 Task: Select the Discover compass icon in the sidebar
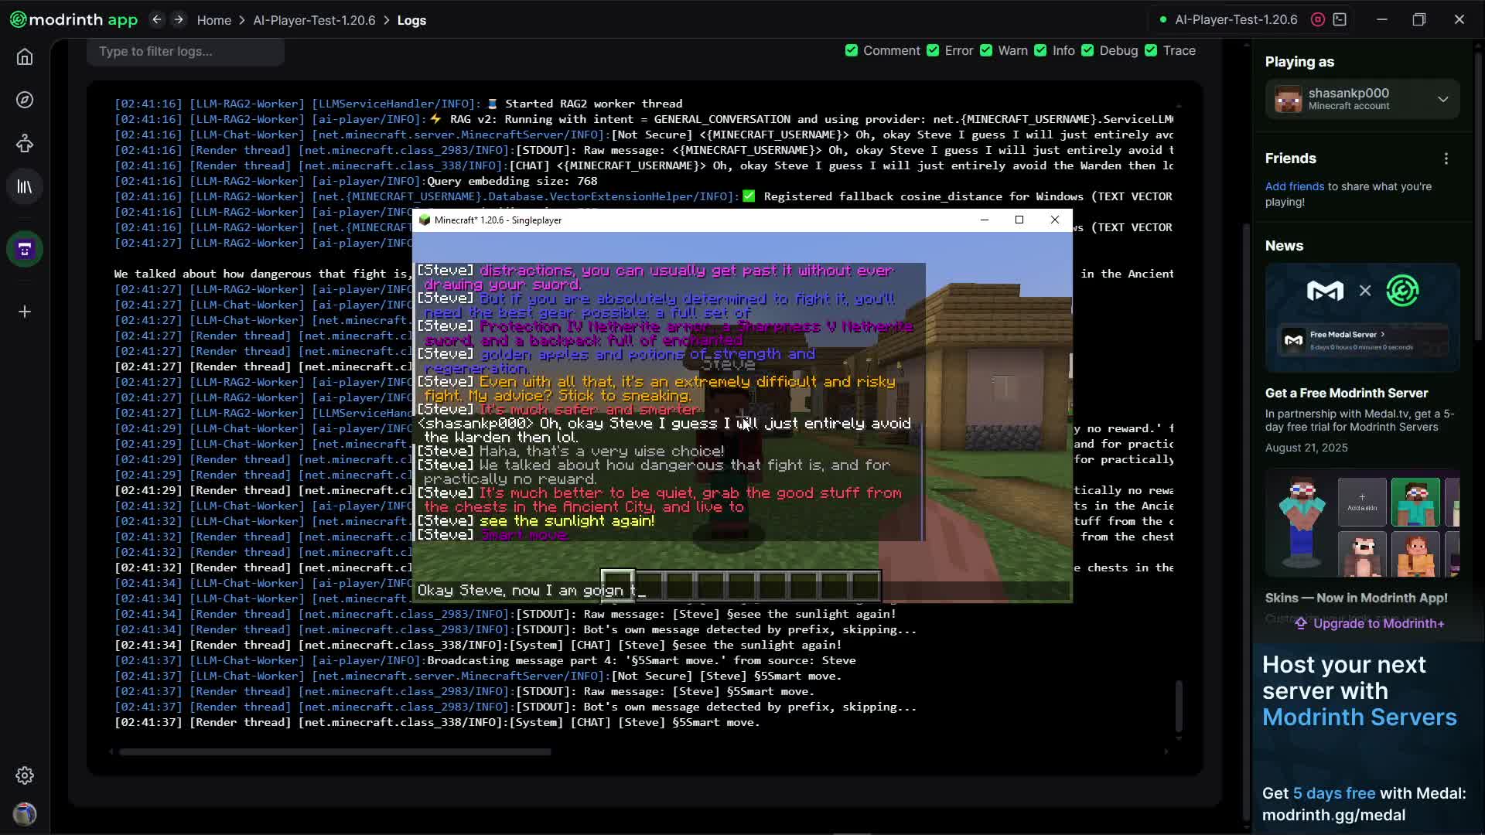coord(25,100)
